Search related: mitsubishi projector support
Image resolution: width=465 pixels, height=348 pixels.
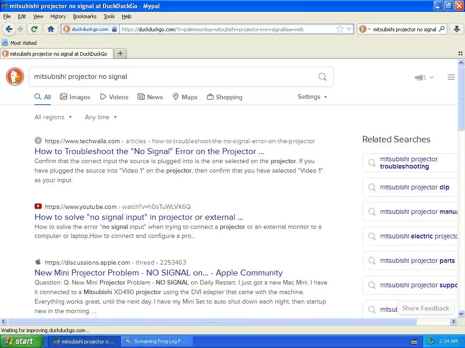(411, 285)
